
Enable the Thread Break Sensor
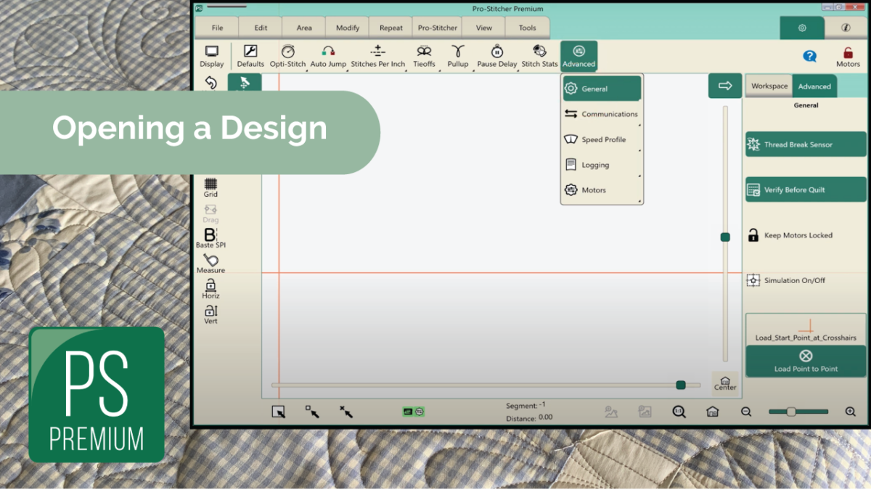(805, 144)
